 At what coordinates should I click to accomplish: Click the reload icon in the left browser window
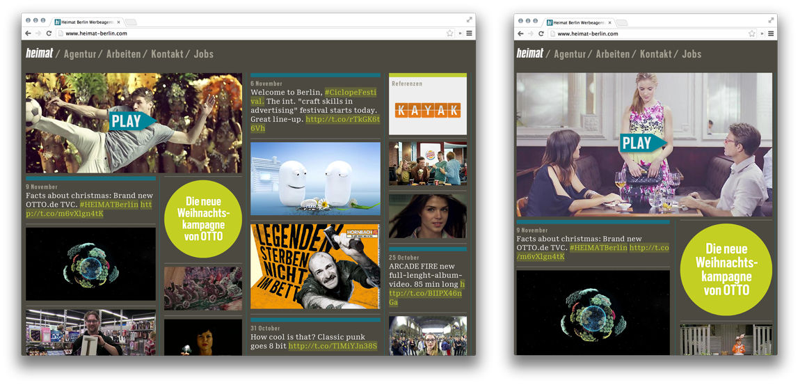tap(49, 33)
